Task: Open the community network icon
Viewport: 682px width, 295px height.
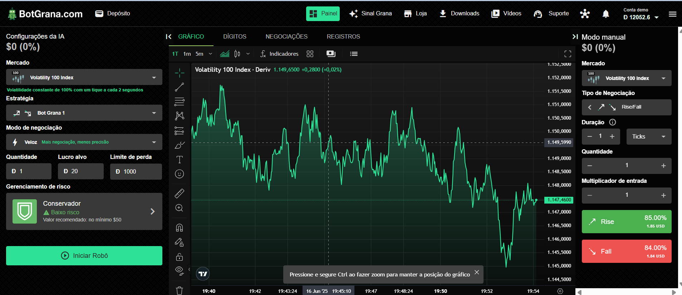Action: [x=585, y=14]
